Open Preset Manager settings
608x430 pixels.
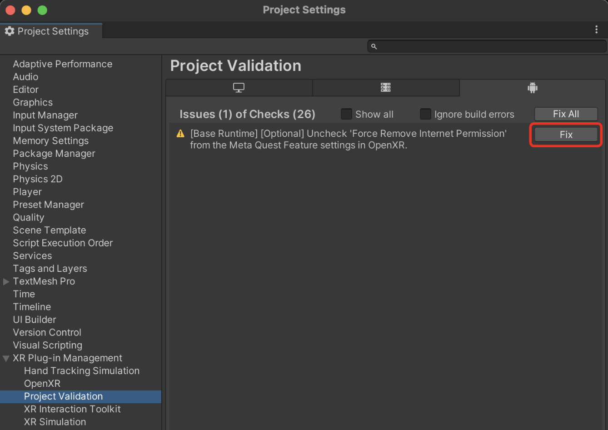(x=48, y=205)
